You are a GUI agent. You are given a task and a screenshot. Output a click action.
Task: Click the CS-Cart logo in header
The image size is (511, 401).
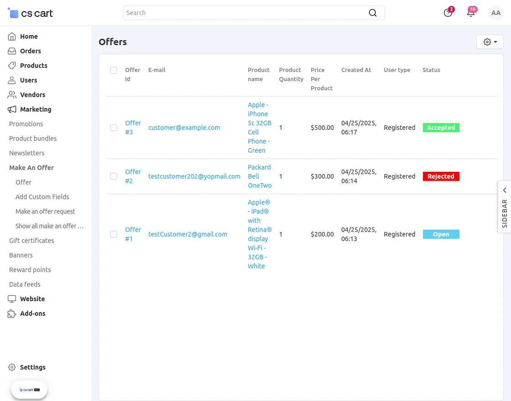click(x=31, y=13)
